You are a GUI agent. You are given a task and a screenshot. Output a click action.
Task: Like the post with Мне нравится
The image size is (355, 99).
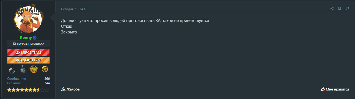click(x=335, y=89)
